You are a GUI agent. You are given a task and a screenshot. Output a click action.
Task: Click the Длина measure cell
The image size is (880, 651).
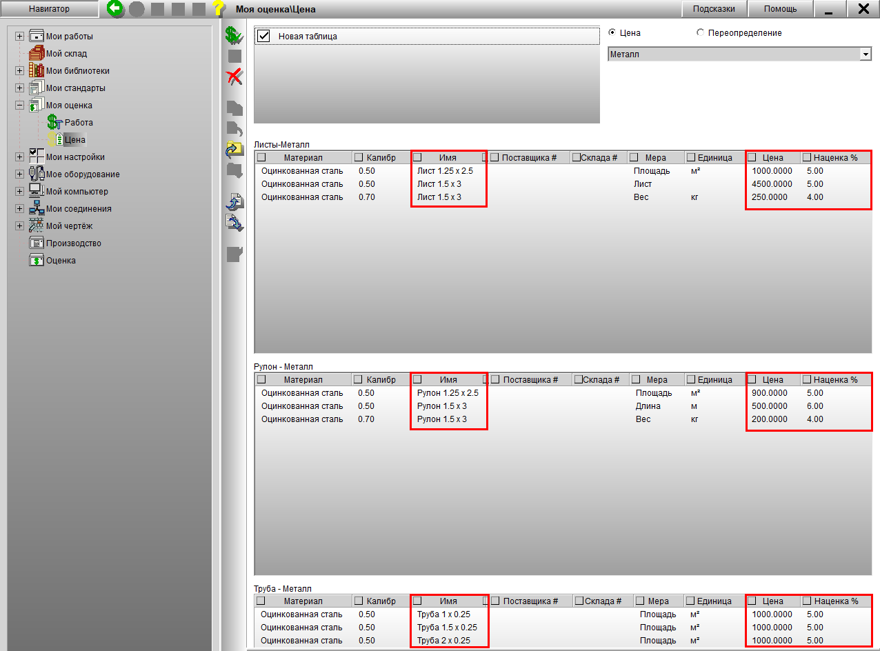(648, 405)
